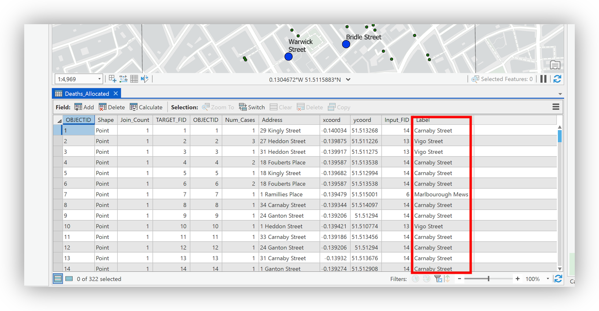Click the Add field button

[x=84, y=107]
